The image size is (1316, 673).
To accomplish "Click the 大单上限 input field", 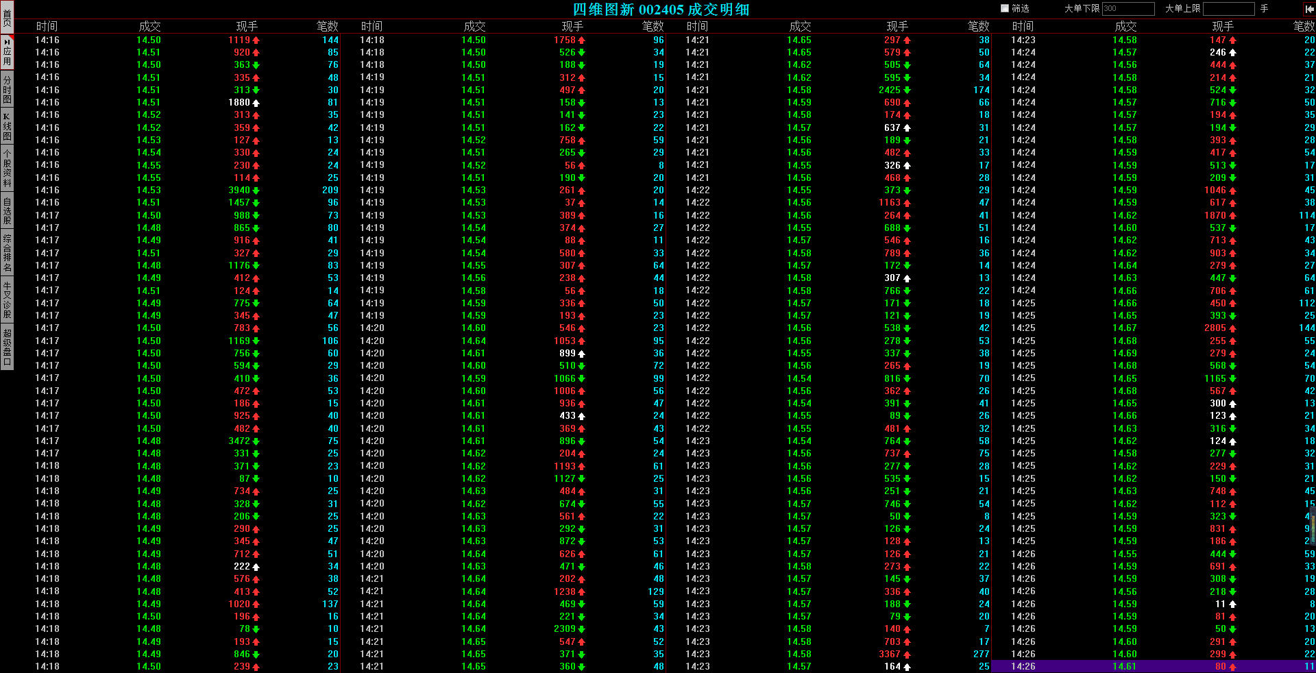I will pos(1229,8).
